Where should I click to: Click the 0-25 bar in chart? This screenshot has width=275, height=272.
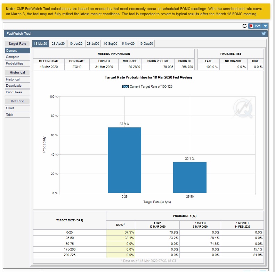click(124, 160)
